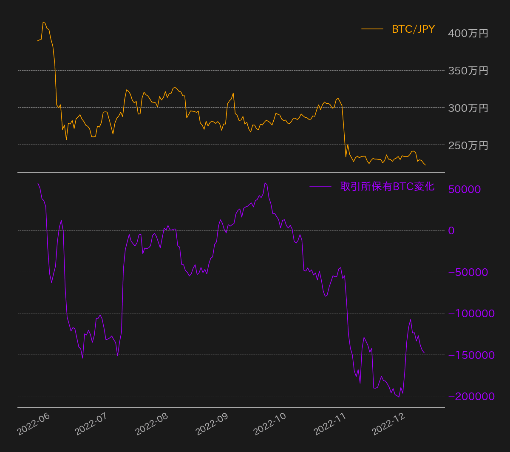Select the 2022-12 date label
510x452 pixels.
coord(388,424)
